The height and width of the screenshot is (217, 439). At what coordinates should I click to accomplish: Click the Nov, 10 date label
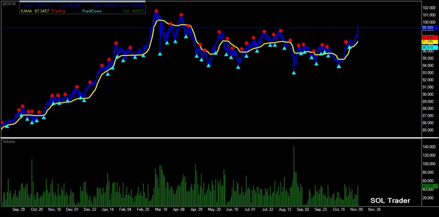click(x=55, y=209)
